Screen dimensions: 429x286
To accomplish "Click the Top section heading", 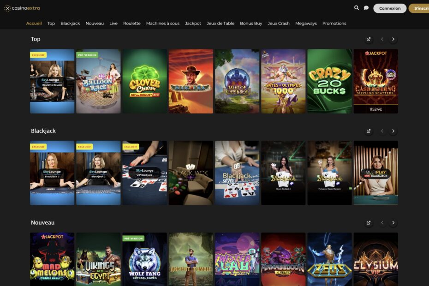I will 36,39.
